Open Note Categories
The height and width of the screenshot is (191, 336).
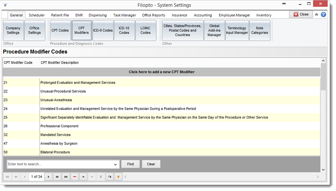pos(259,30)
